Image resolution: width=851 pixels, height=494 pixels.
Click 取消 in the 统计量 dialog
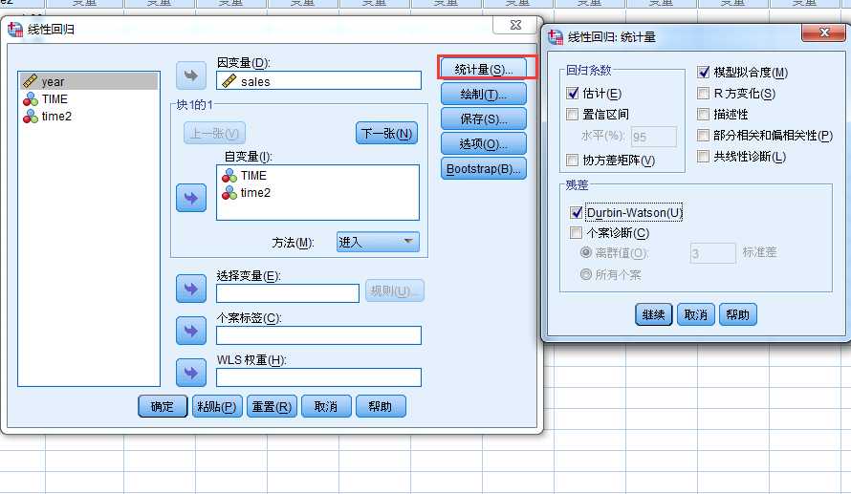[696, 314]
